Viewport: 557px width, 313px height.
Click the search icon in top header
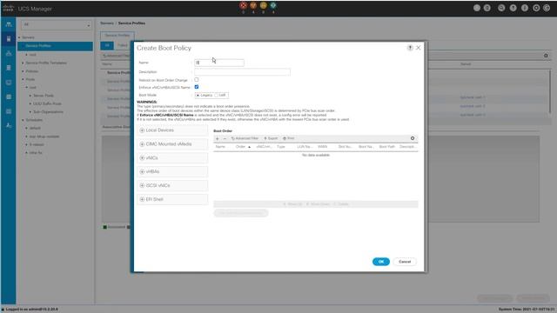(x=501, y=8)
